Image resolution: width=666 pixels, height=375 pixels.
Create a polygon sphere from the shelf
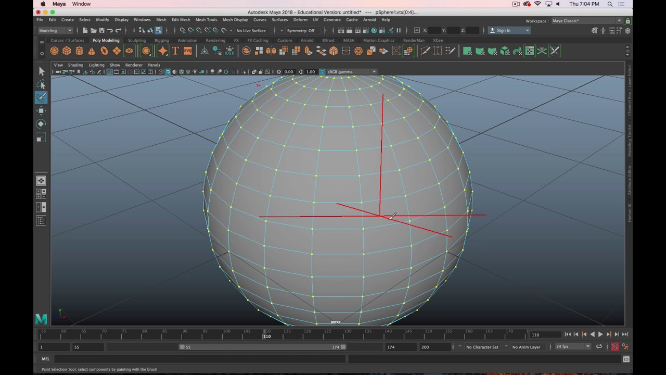pos(54,51)
